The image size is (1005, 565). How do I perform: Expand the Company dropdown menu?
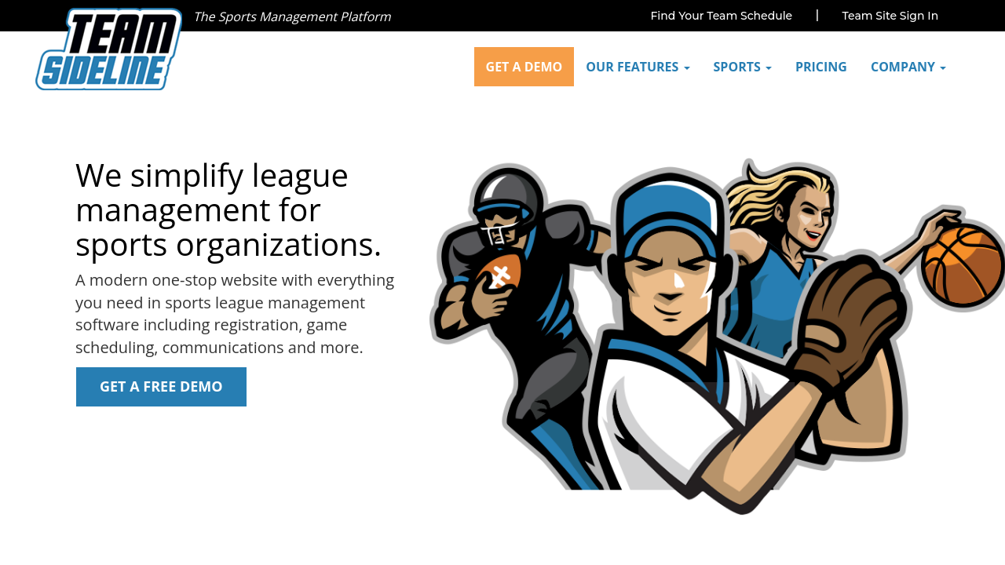click(908, 67)
